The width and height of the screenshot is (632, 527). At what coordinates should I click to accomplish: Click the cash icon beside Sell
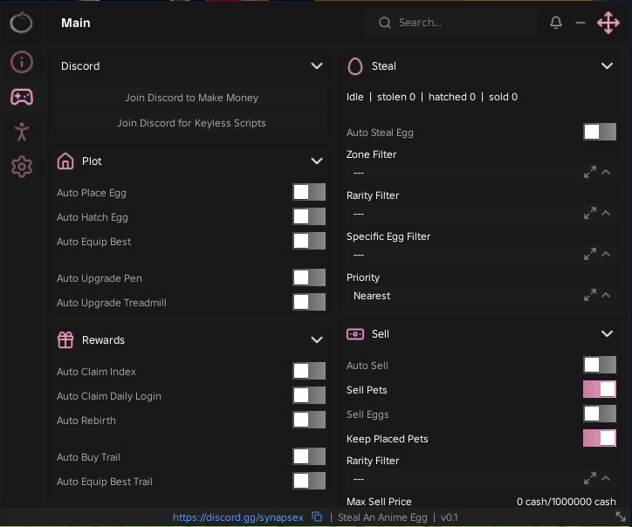click(x=355, y=334)
